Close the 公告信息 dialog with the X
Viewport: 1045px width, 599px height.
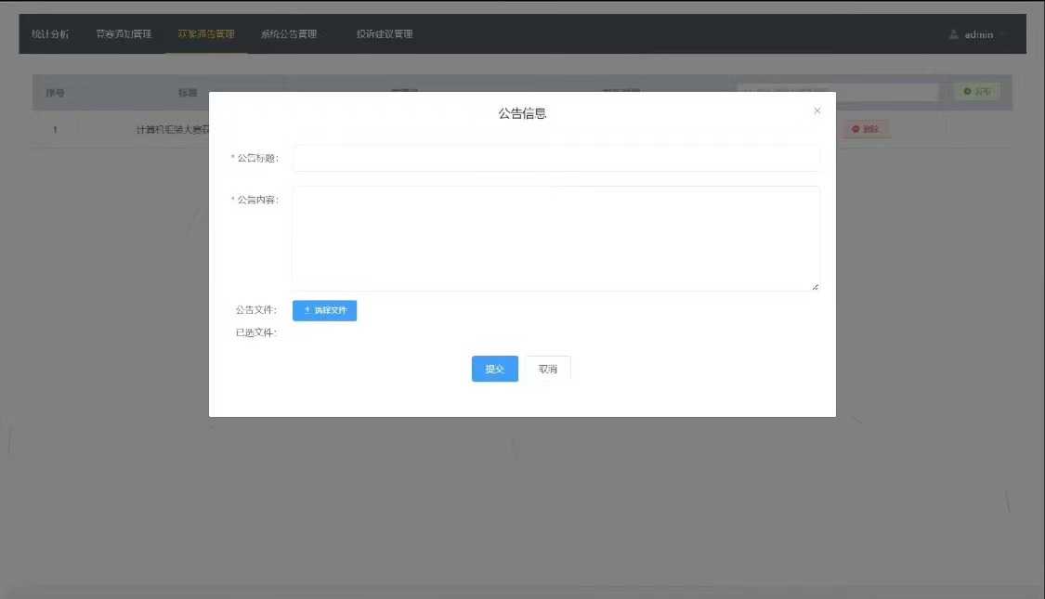(x=817, y=111)
